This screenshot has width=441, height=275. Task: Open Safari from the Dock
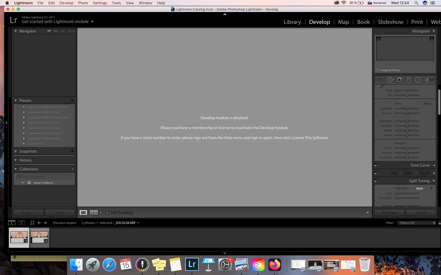(x=109, y=265)
